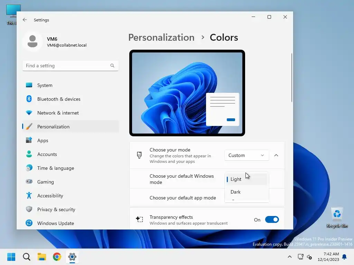Click the search magnifier in Find a setting
This screenshot has height=265, width=354.
pyautogui.click(x=112, y=66)
